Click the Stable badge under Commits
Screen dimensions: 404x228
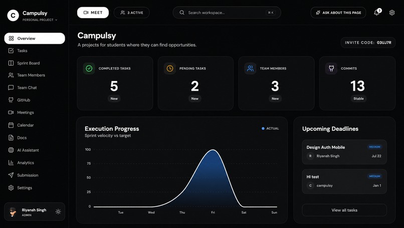tap(359, 99)
